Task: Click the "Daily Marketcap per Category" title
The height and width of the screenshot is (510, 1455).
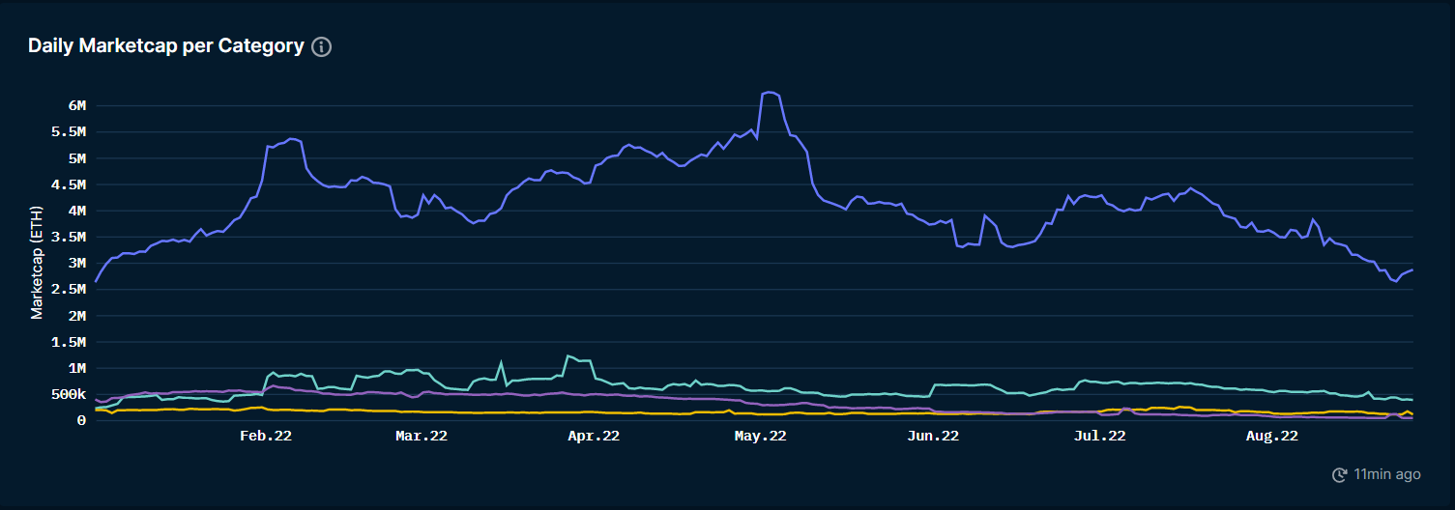Action: tap(165, 46)
